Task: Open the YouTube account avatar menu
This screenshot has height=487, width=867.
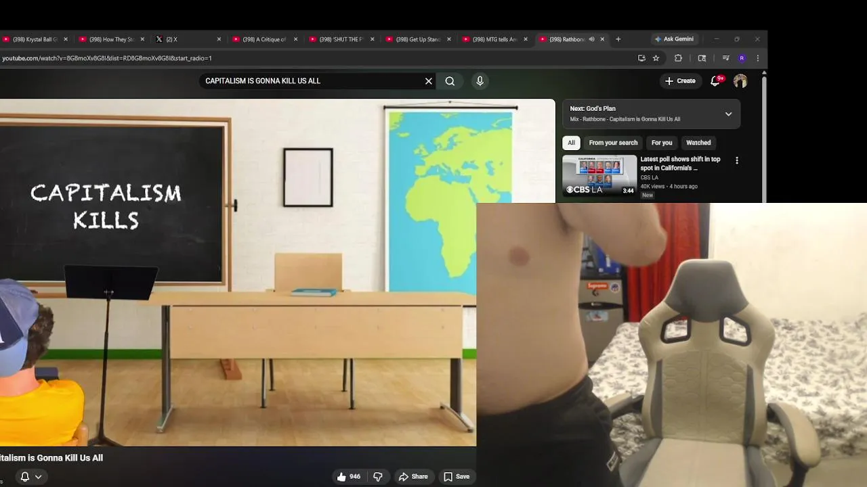Action: 740,81
